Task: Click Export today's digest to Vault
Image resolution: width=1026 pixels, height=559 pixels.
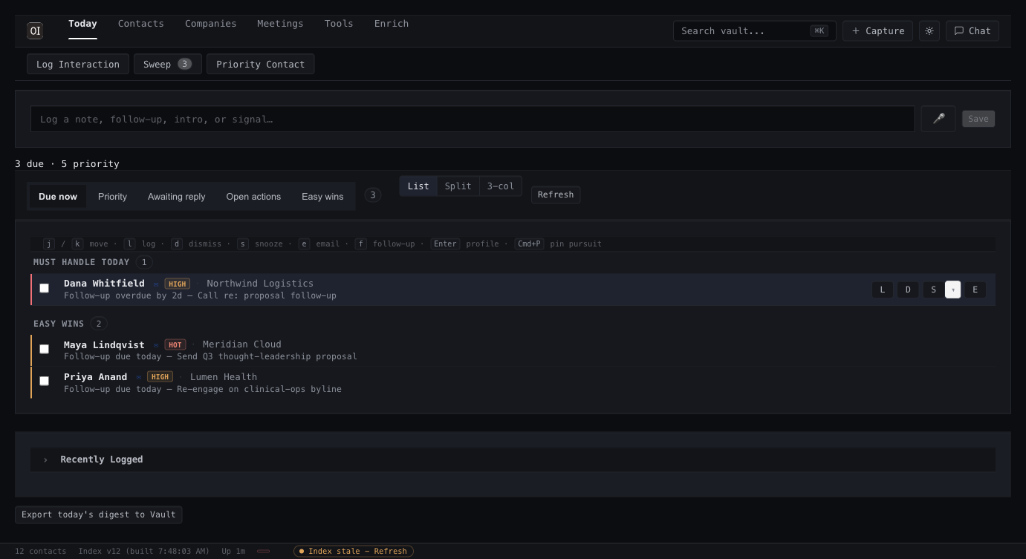Action: 99,514
